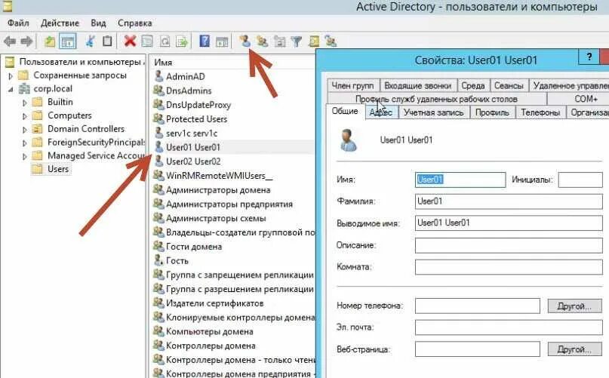
Task: Open Help with the blue question mark icon
Action: [x=205, y=41]
